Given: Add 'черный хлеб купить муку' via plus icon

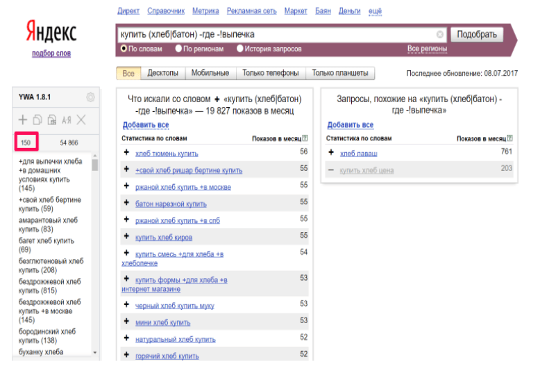Looking at the screenshot, I should [x=126, y=304].
